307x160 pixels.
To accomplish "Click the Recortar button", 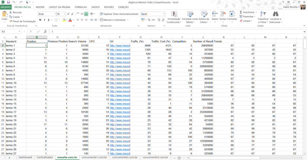I will coord(15,12).
